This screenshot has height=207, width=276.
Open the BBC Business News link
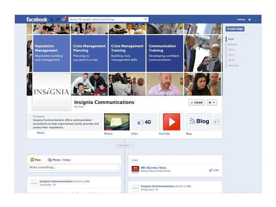coord(153,168)
